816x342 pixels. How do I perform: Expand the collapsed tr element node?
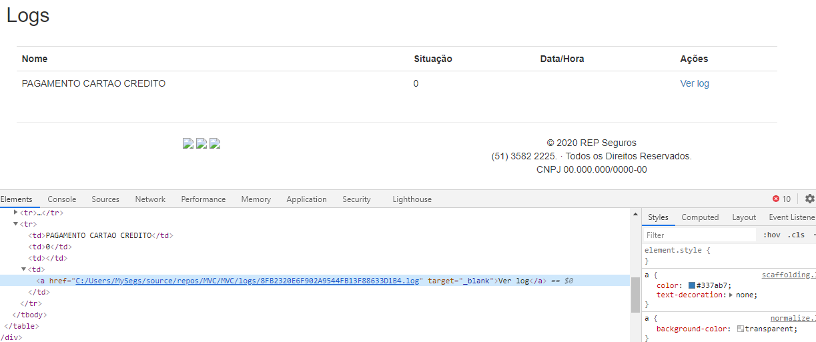click(16, 213)
